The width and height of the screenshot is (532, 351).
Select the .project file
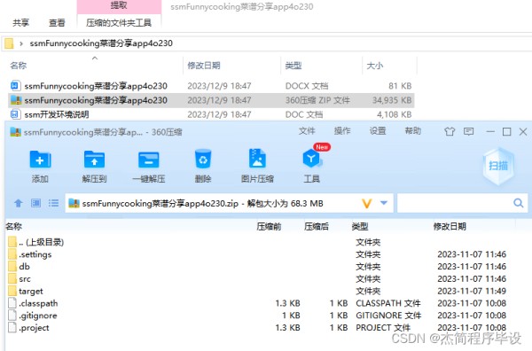point(28,327)
